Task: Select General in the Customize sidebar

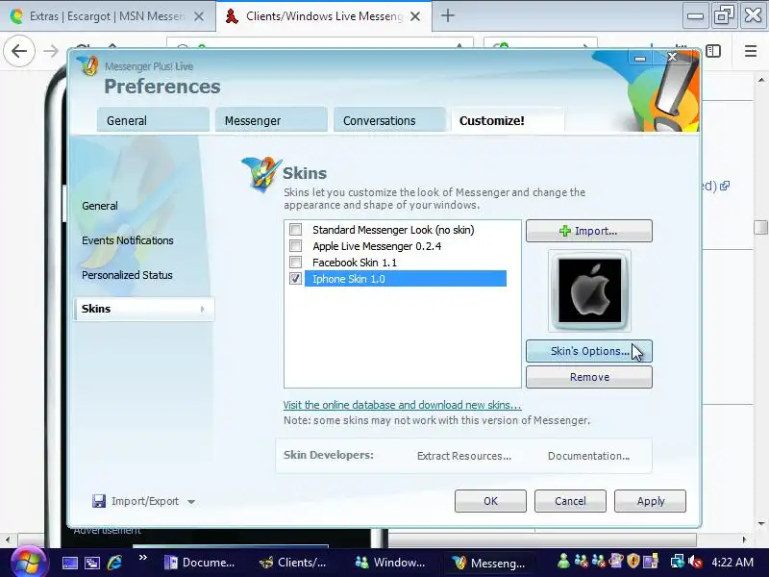Action: [x=100, y=206]
